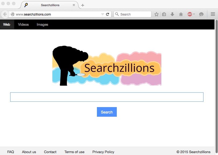Open the search engine magnifier dropdown

[117, 14]
